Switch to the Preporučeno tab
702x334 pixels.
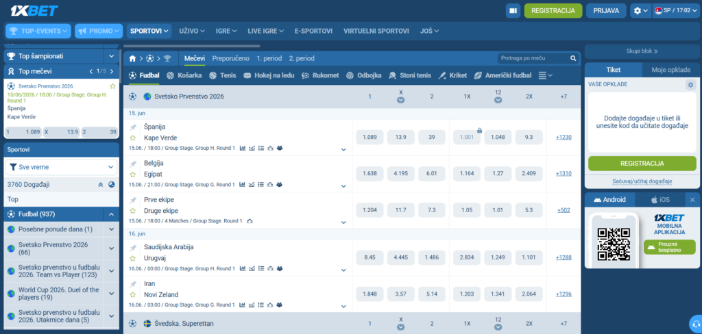230,59
